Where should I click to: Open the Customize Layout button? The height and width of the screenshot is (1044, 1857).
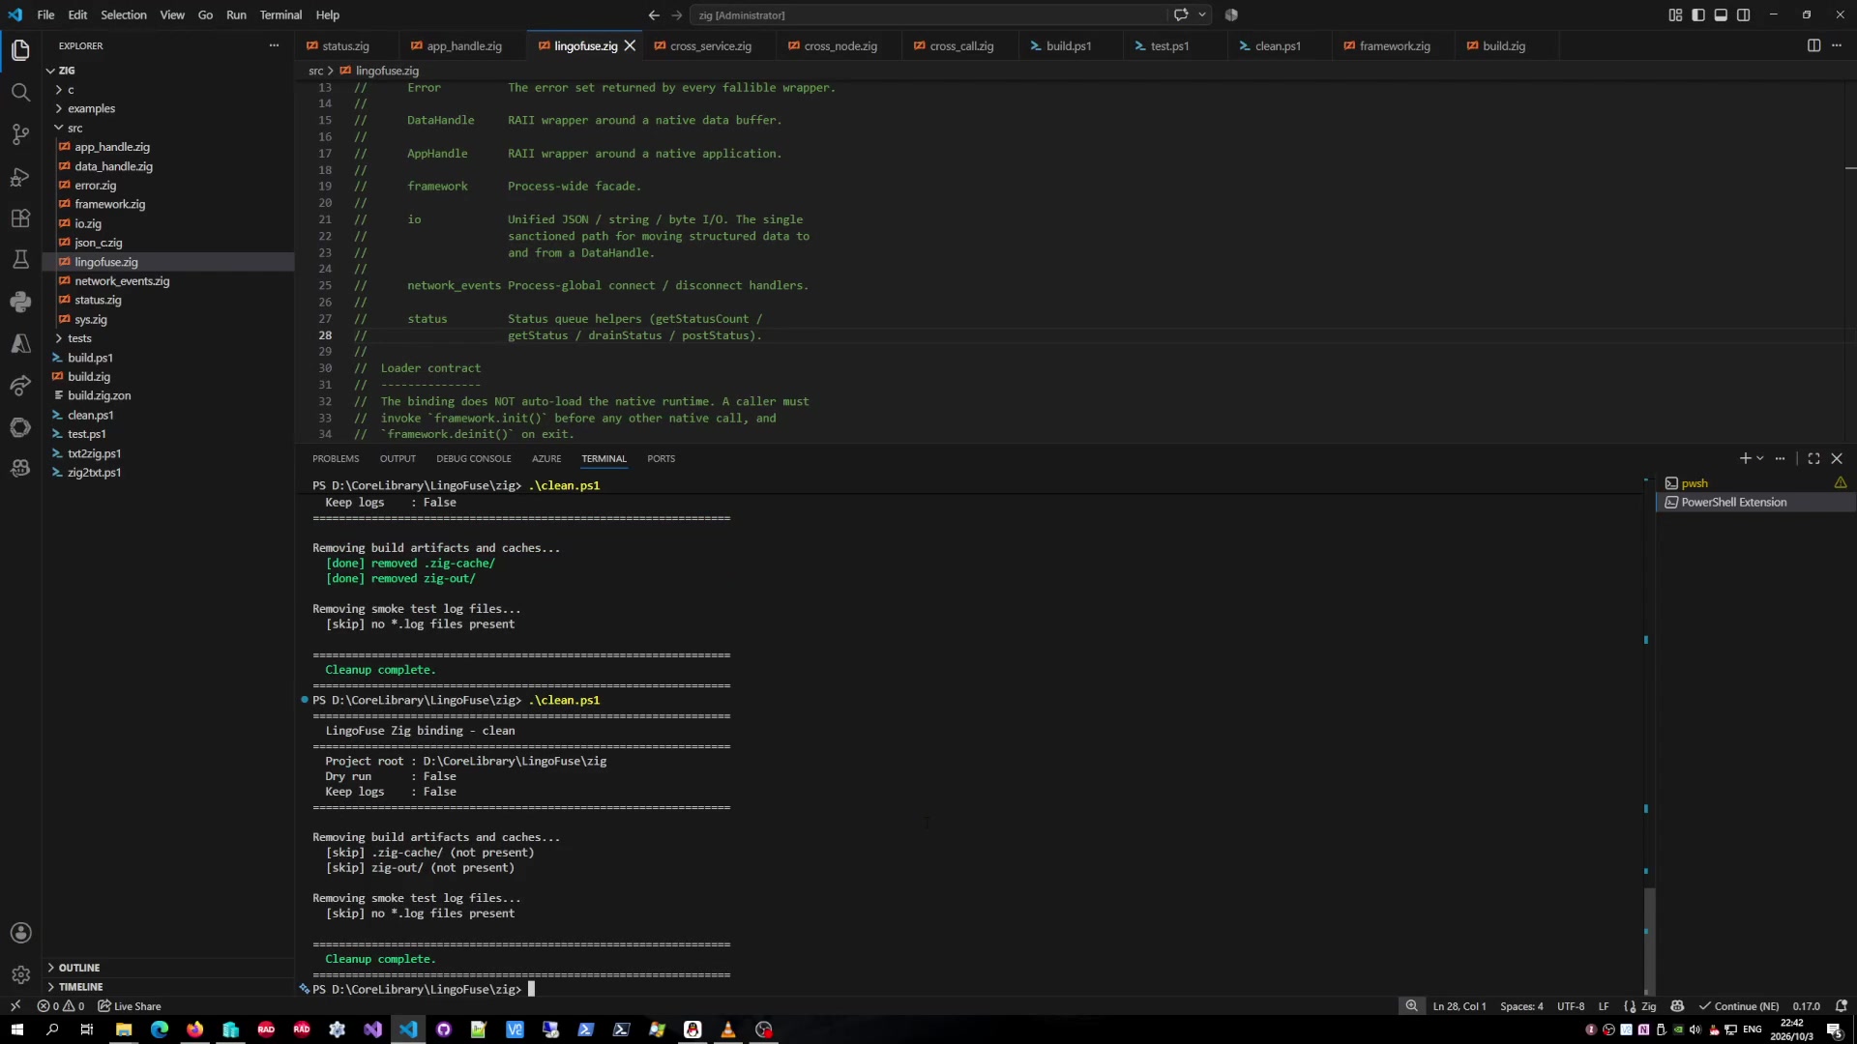pyautogui.click(x=1675, y=14)
